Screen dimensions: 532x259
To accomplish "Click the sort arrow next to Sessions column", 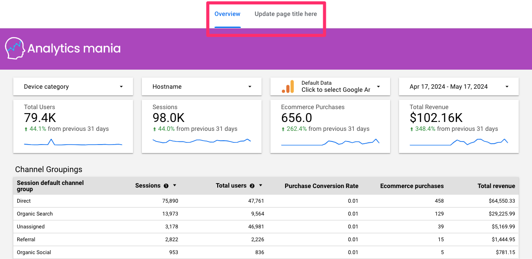I will coord(175,186).
